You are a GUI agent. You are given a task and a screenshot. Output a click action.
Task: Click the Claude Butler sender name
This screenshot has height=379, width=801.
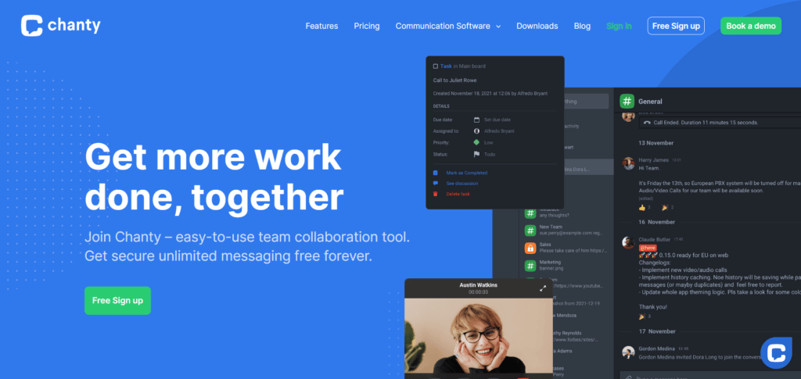click(655, 239)
